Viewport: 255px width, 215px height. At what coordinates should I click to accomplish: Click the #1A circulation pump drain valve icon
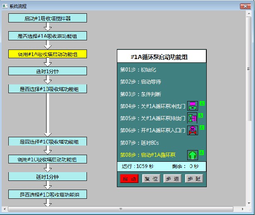click(x=192, y=118)
